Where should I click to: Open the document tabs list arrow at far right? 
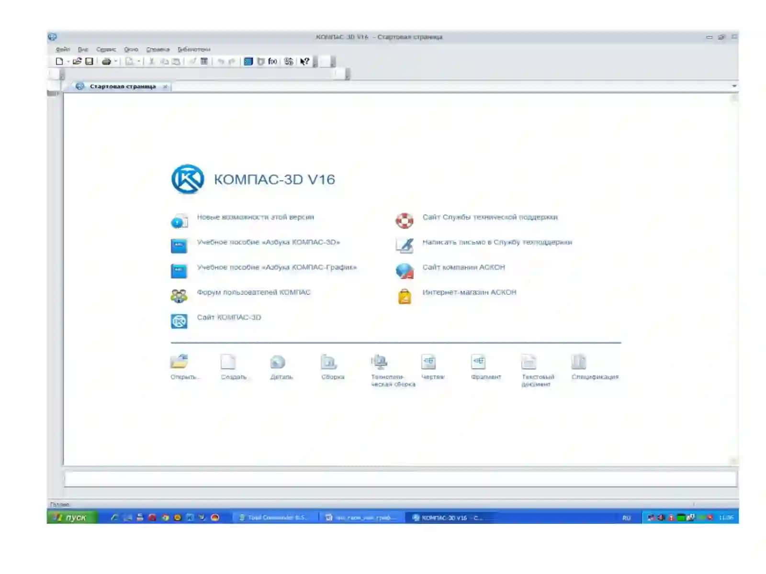(734, 86)
